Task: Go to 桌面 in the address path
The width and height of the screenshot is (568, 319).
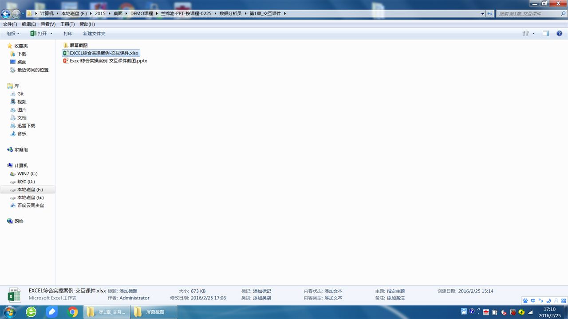Action: tap(118, 14)
